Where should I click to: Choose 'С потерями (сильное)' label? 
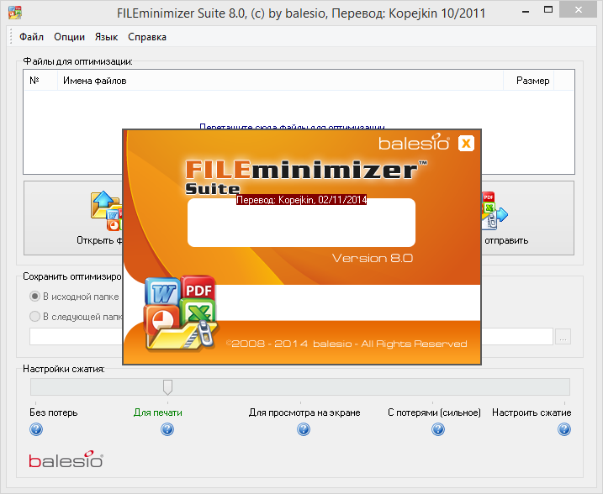434,413
